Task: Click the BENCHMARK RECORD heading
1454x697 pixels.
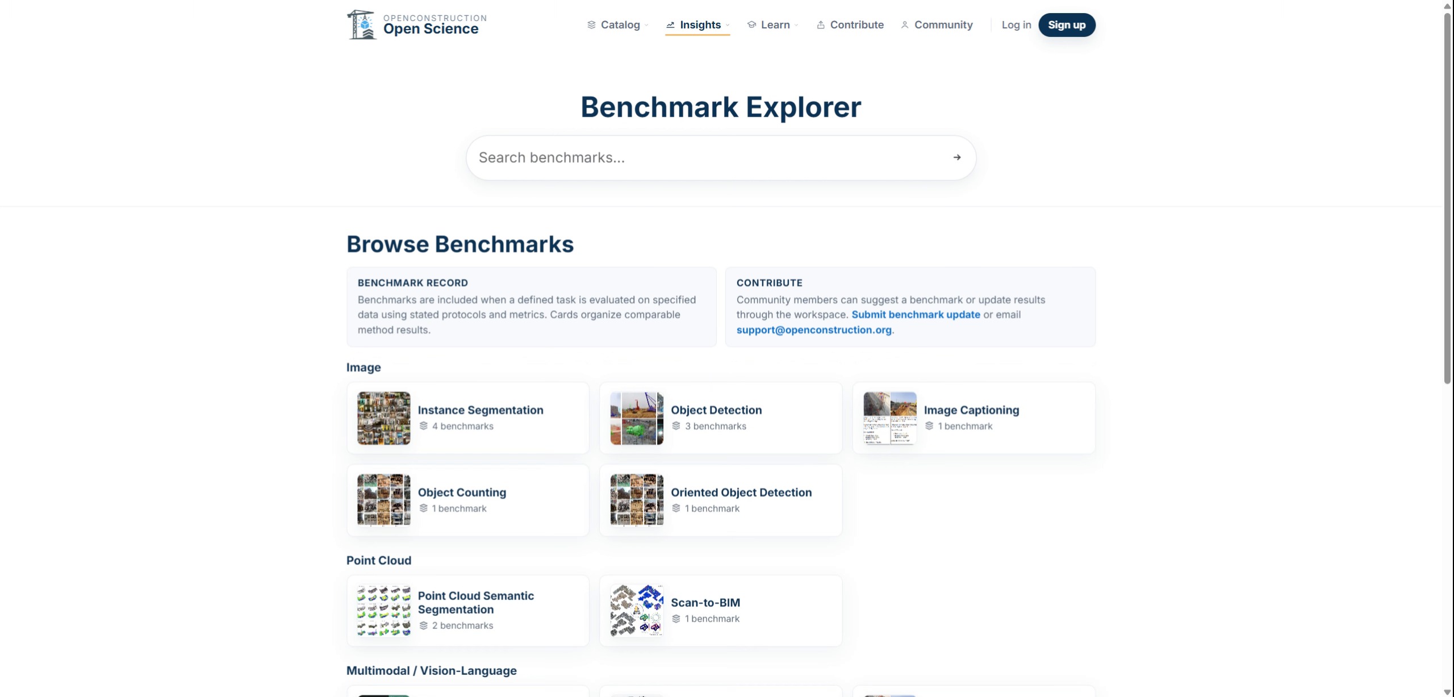Action: (413, 283)
